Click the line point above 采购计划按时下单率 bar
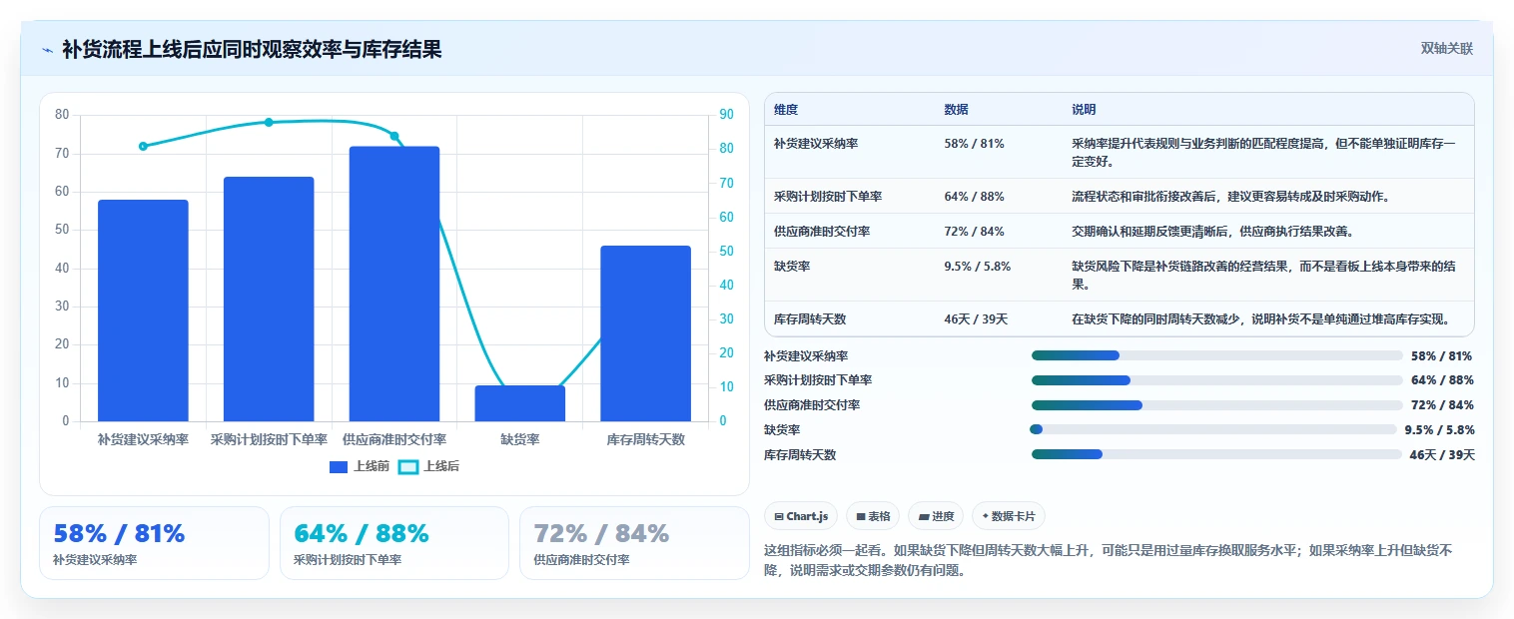 coord(269,122)
